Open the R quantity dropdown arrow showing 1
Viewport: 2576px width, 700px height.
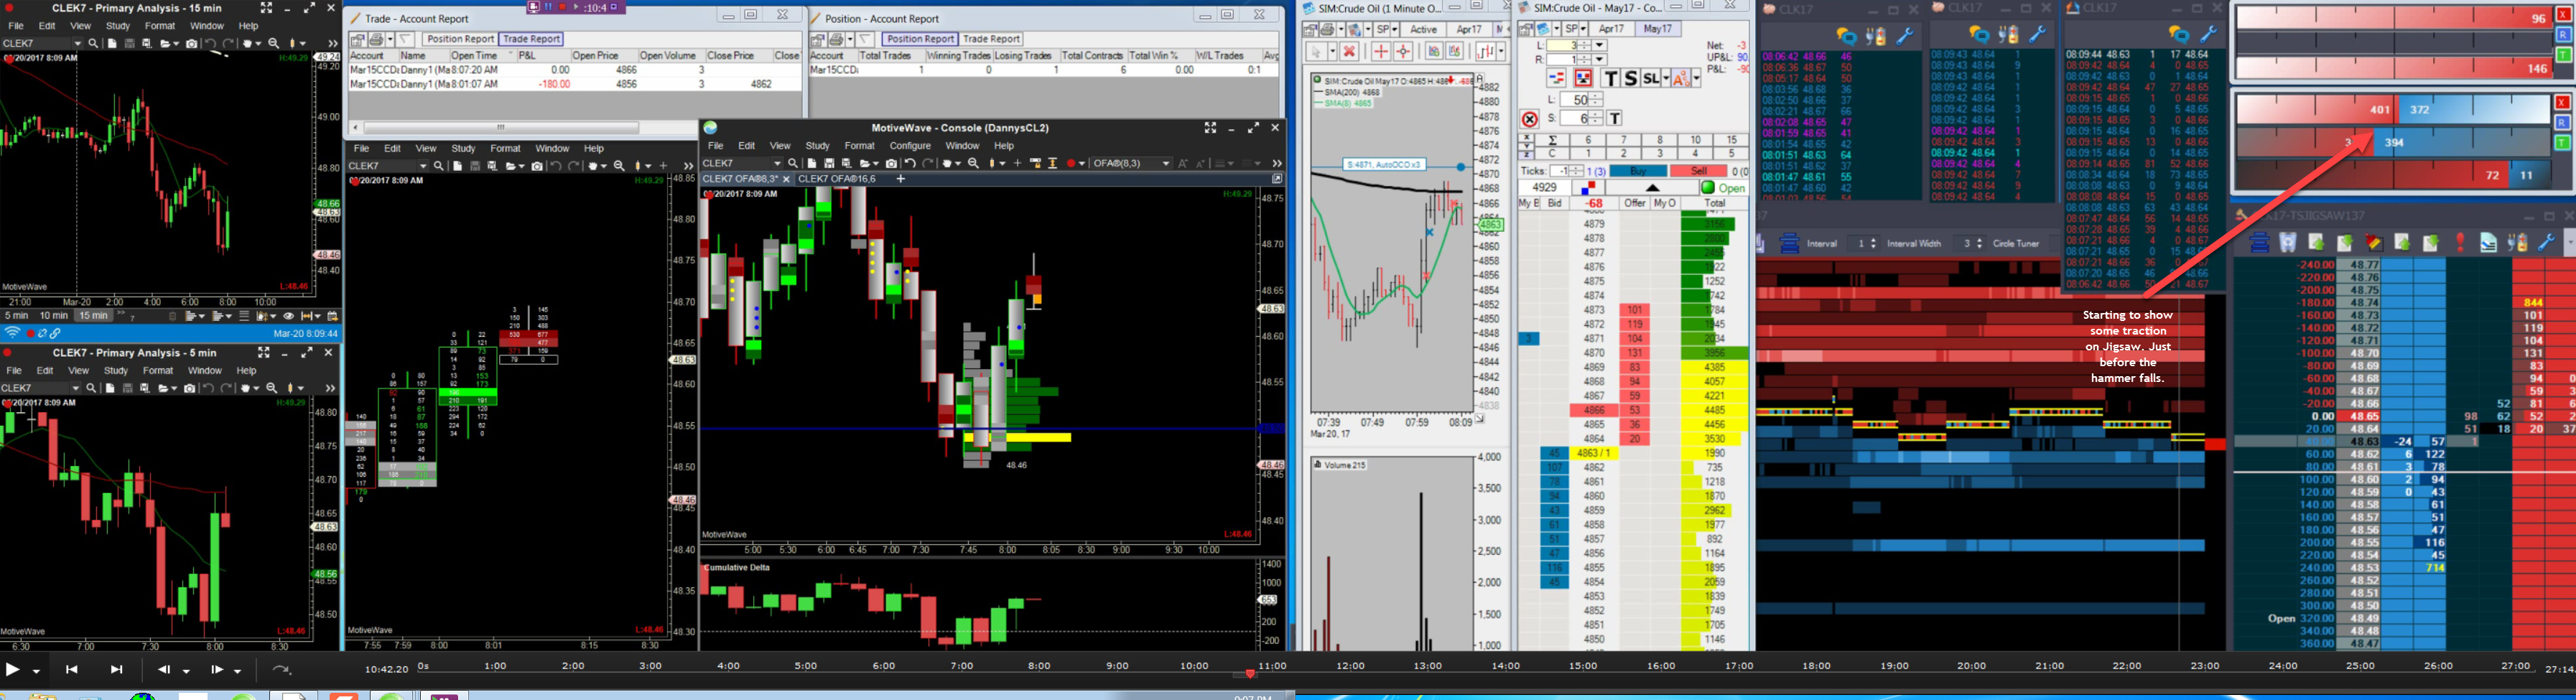coord(1599,60)
